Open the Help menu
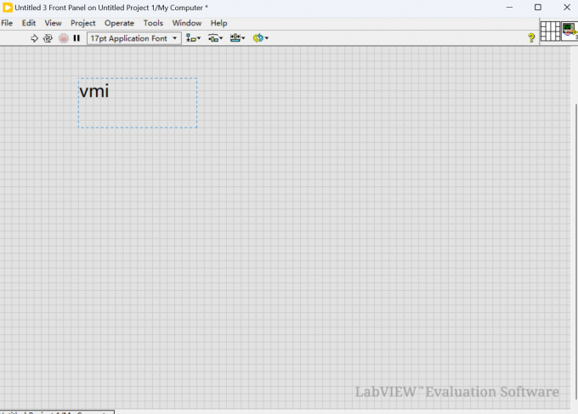The image size is (578, 414). click(x=219, y=23)
